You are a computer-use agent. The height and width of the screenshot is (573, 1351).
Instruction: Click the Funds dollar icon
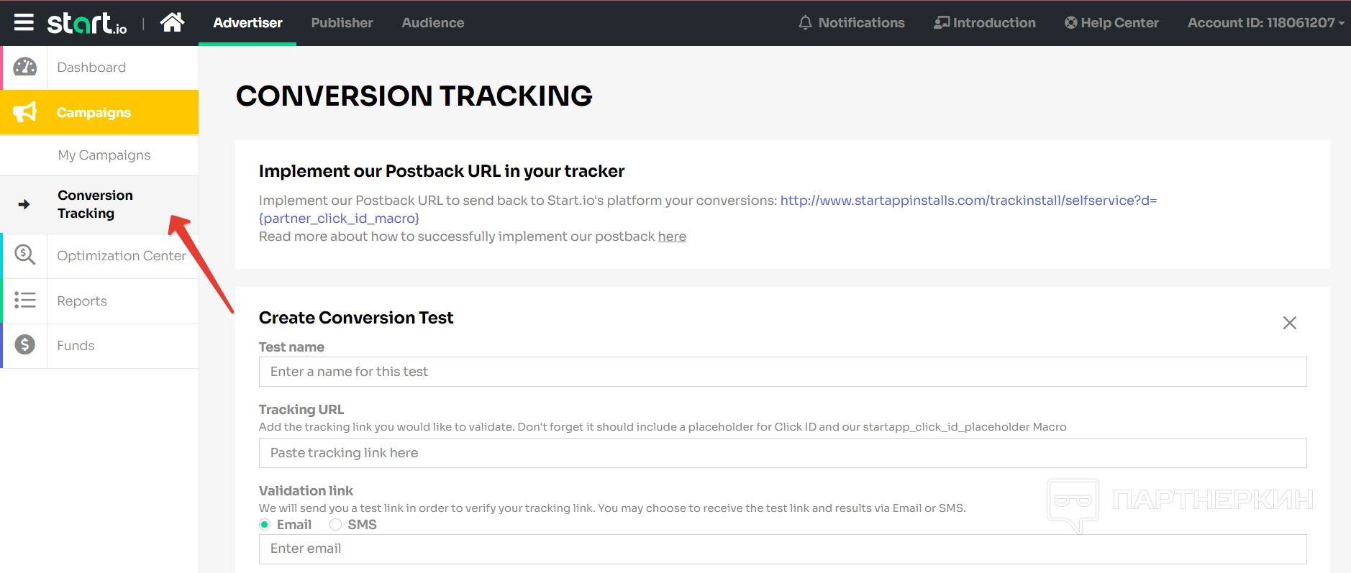click(25, 345)
